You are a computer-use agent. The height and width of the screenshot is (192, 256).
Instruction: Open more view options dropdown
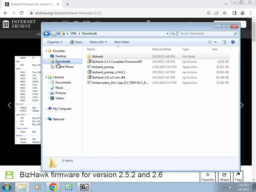coord(215,42)
